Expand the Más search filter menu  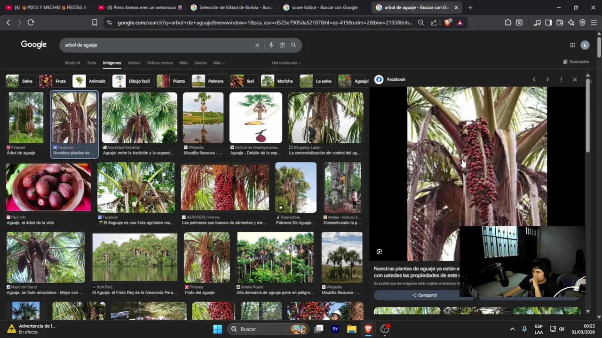219,63
